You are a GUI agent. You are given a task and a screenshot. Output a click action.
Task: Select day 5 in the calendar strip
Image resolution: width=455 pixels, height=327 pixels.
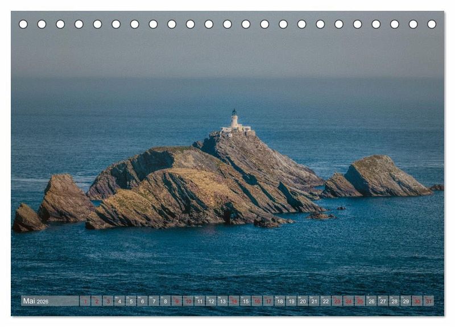[131, 301]
